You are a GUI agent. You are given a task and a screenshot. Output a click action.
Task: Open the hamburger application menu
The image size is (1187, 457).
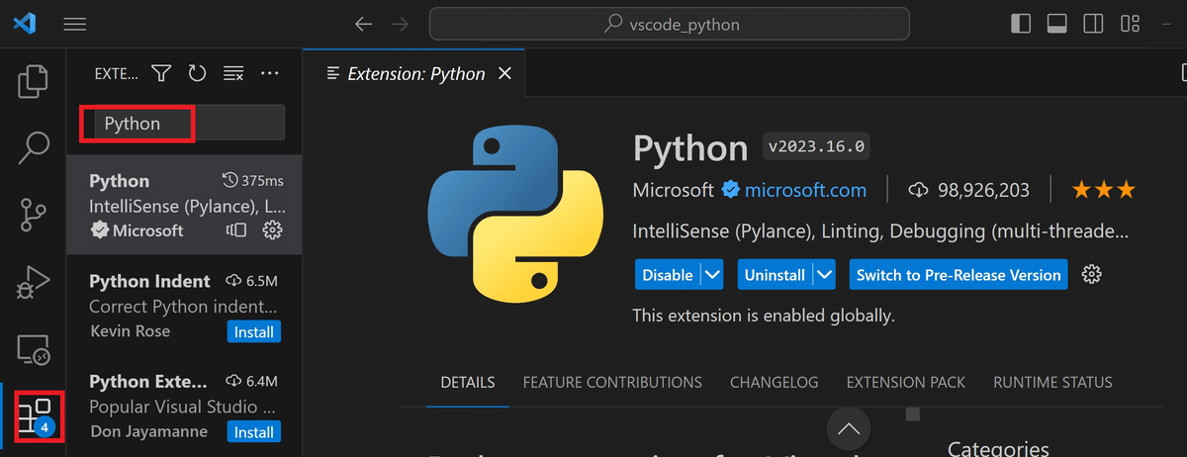[x=75, y=24]
